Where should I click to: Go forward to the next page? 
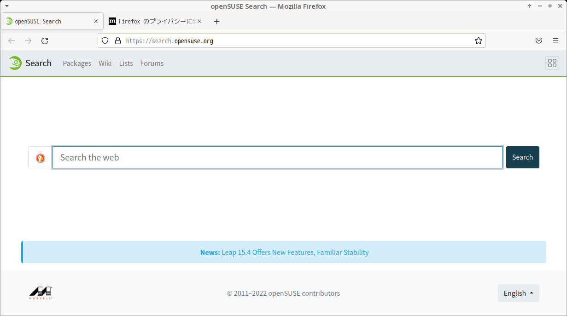click(x=28, y=40)
